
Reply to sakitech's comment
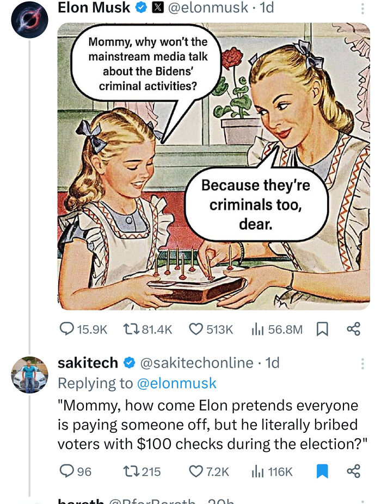pos(66,470)
